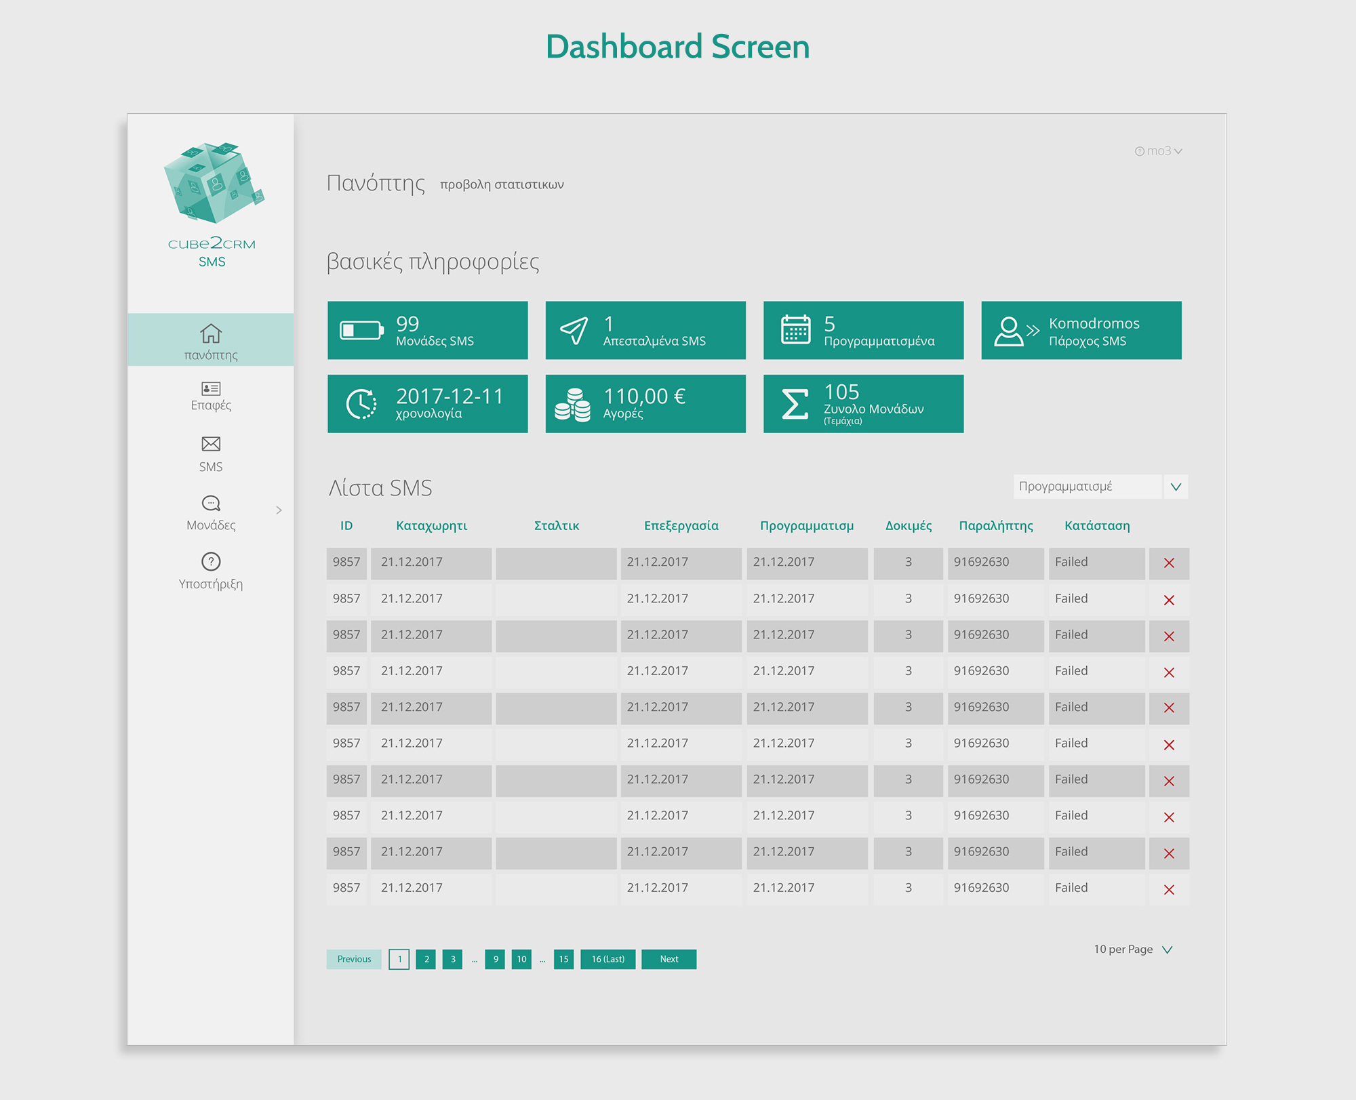Image resolution: width=1356 pixels, height=1100 pixels.
Task: Delete the first SMS row with red X
Action: coord(1169,563)
